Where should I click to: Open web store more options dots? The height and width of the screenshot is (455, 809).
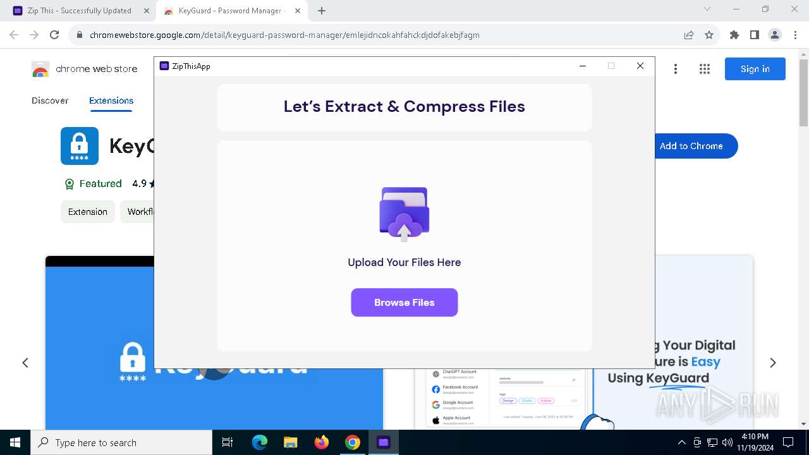tap(676, 69)
